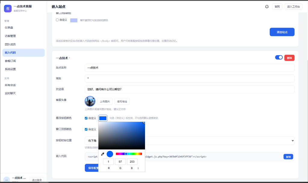Click the 一点技术客服 brand name
This screenshot has width=308, height=183.
tap(23, 7)
